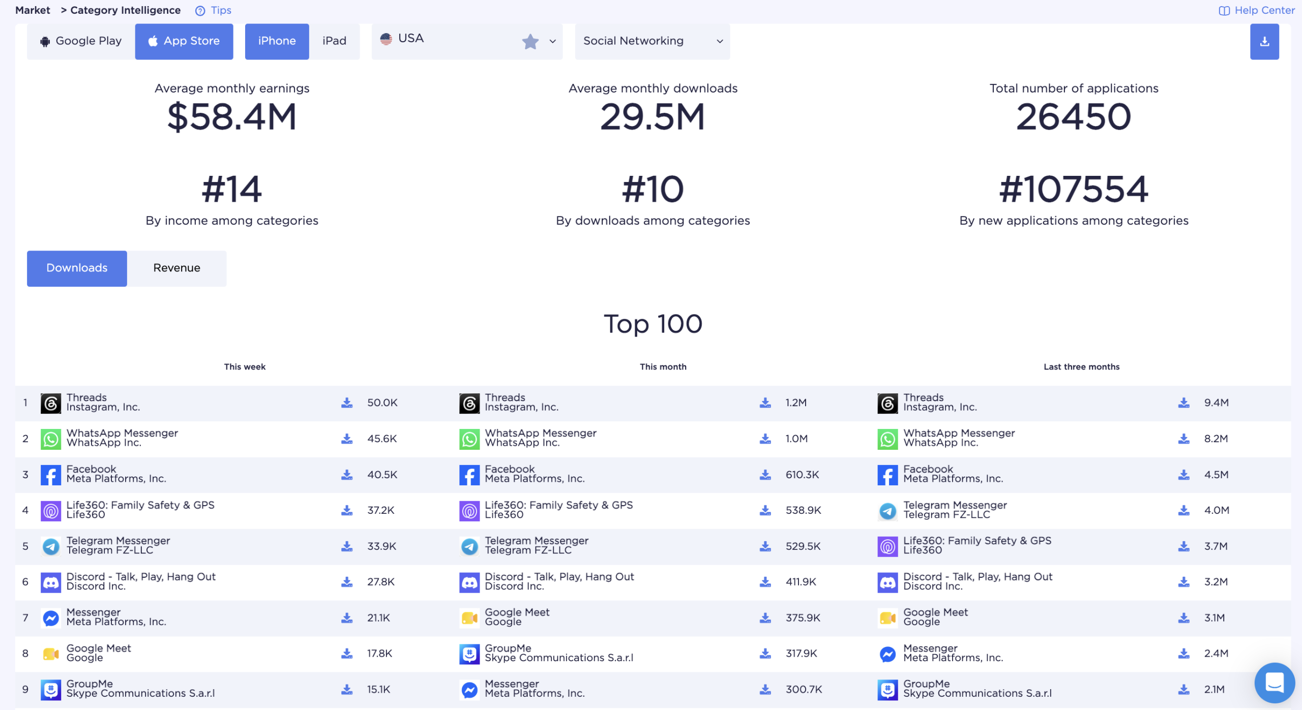Screen dimensions: 1302x710
Task: Click Facebook icon in This month column
Action: pyautogui.click(x=469, y=475)
